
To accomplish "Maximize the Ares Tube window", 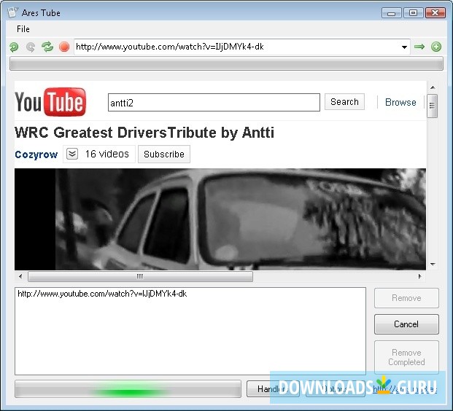I will (x=414, y=13).
